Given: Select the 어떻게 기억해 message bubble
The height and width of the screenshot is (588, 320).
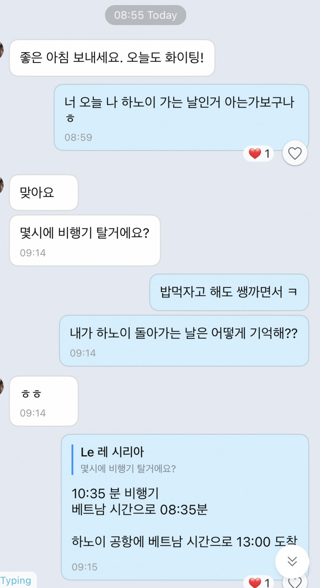Looking at the screenshot, I should point(184,340).
